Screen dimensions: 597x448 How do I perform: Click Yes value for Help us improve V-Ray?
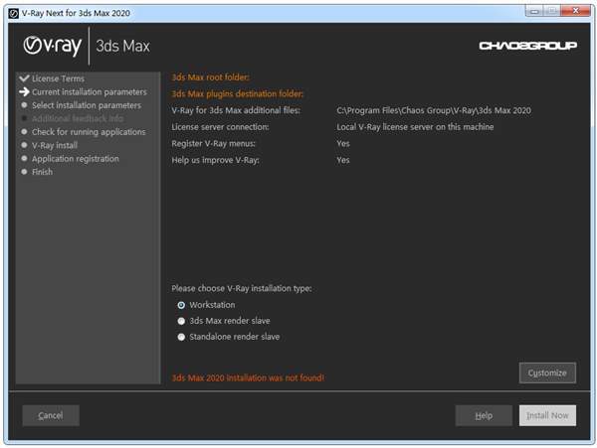343,160
